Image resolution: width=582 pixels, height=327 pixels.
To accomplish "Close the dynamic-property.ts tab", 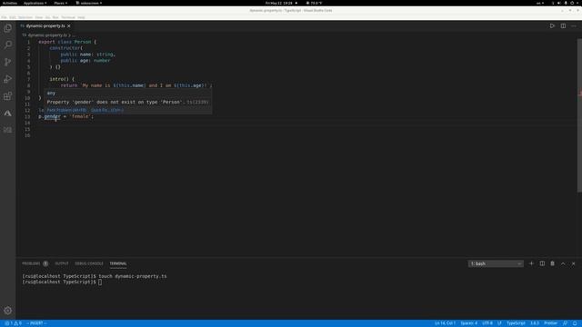I will pos(69,26).
